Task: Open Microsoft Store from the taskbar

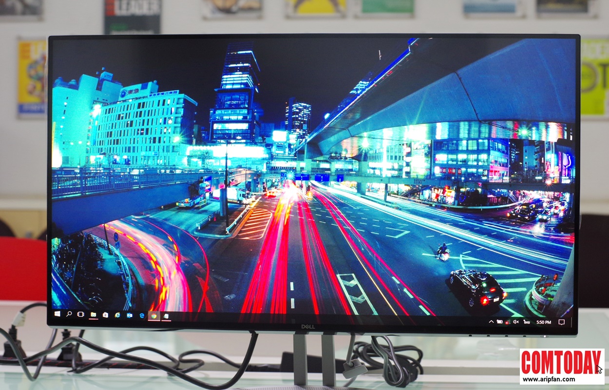Action: click(x=105, y=315)
